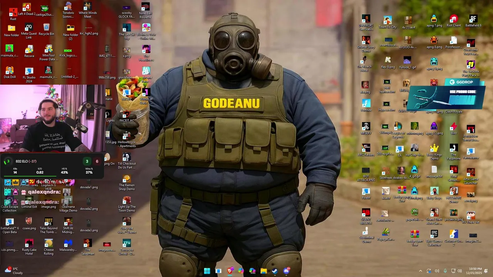This screenshot has width=493, height=277.
Task: Open Town To City shortcut
Action: (x=387, y=22)
